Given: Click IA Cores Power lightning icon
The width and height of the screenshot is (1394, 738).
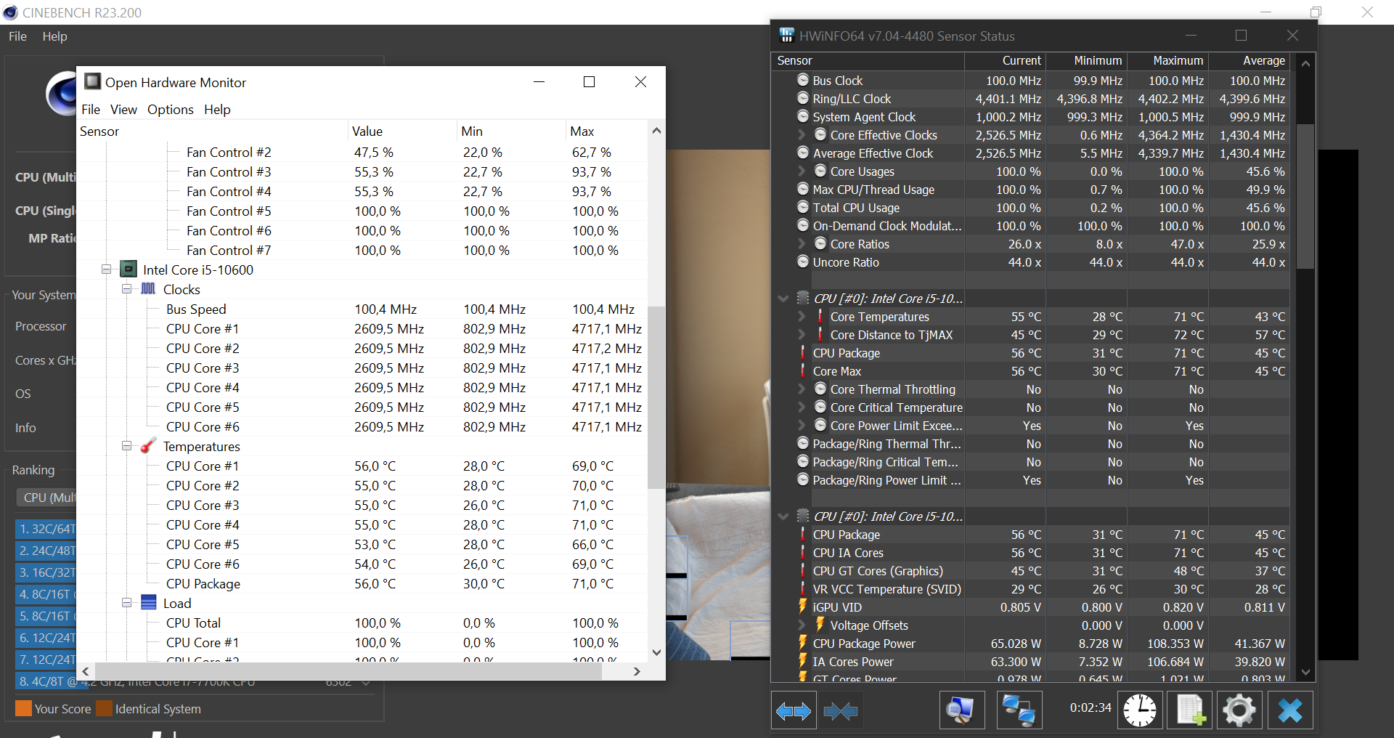Looking at the screenshot, I should [802, 661].
